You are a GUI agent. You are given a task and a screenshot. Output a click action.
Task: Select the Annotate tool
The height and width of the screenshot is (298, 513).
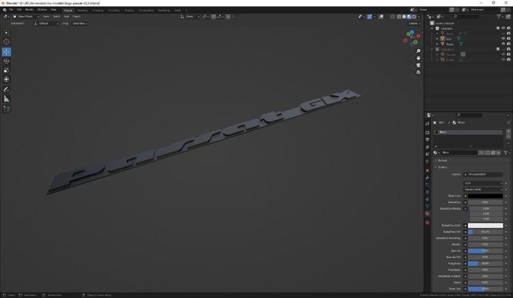pos(6,89)
